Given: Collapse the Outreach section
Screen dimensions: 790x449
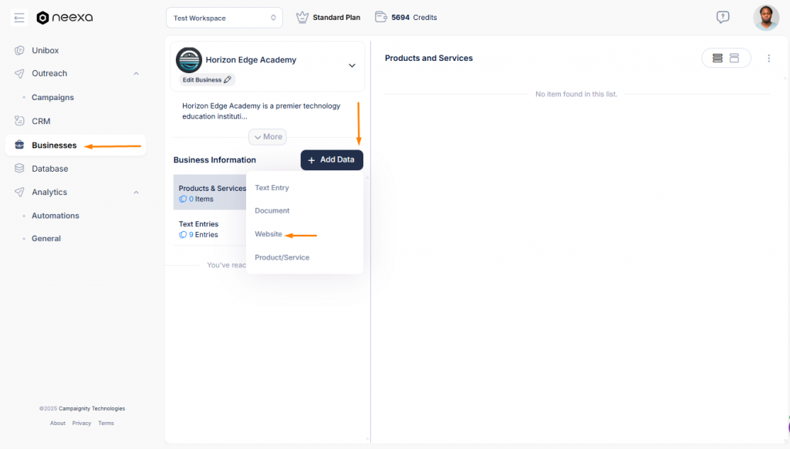Looking at the screenshot, I should [137, 74].
